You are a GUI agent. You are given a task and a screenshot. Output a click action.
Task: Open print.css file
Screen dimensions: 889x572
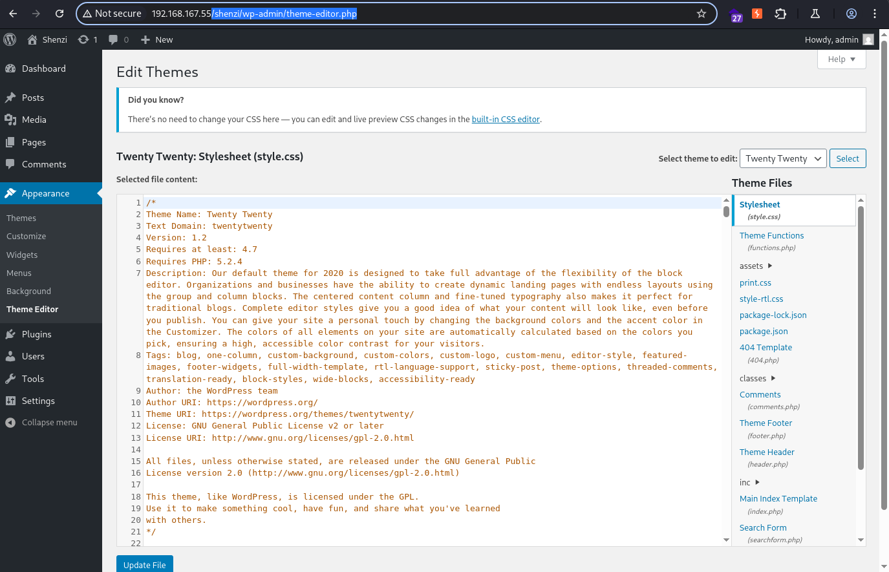point(755,282)
